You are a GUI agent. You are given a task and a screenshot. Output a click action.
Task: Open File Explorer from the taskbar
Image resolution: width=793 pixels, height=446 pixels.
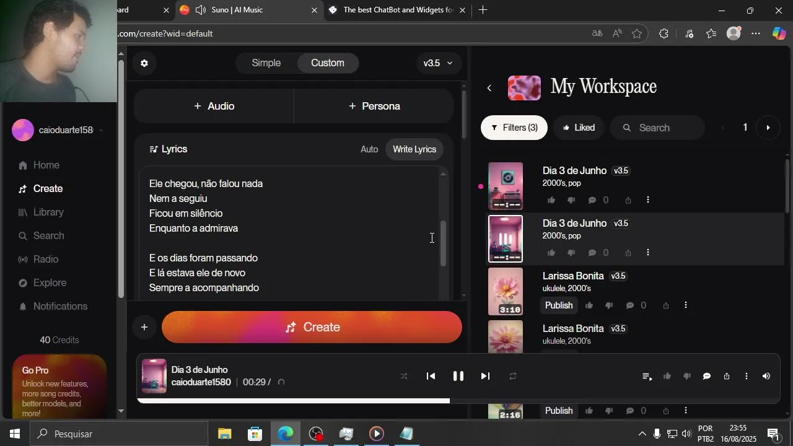[x=224, y=434]
